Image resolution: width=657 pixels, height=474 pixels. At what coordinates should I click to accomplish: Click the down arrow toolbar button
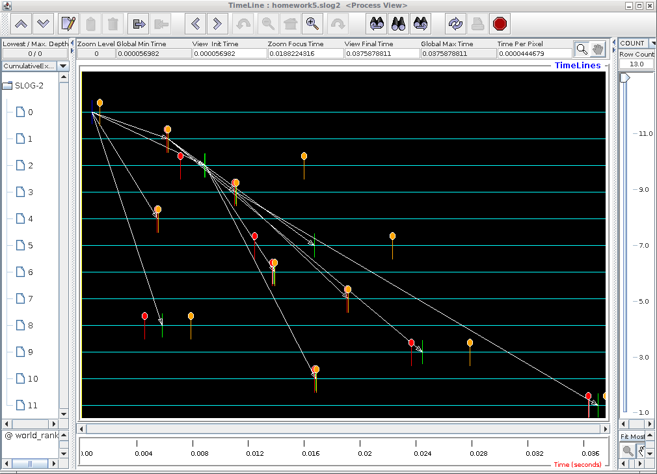[44, 24]
